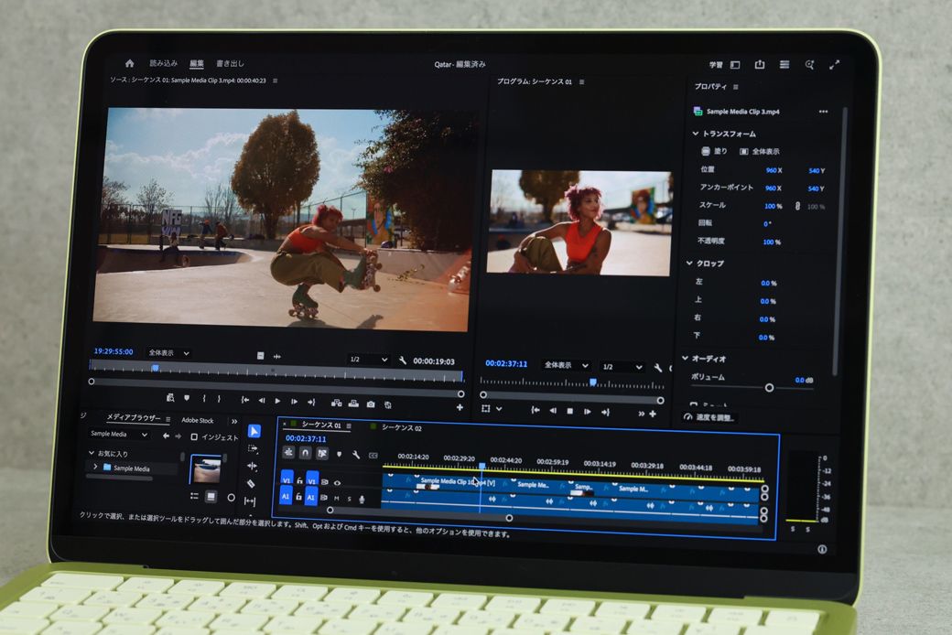Open timeline settings with the wrench icon
Screen dimensions: 952x635
point(356,456)
